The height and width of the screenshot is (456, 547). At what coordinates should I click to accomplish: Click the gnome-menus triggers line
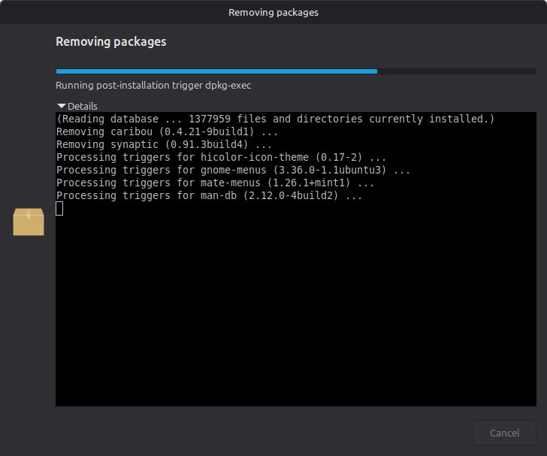(x=233, y=171)
